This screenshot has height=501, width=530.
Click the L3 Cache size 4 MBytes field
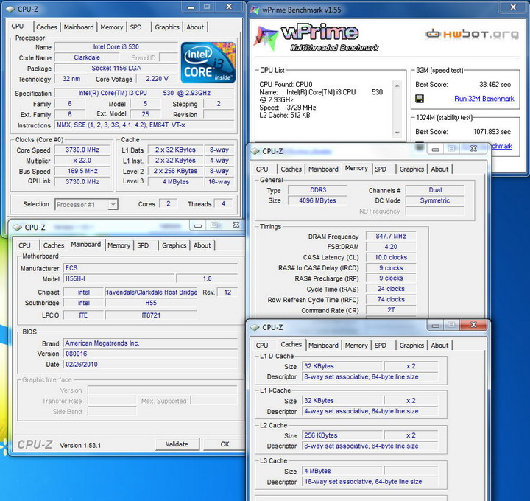click(x=342, y=471)
